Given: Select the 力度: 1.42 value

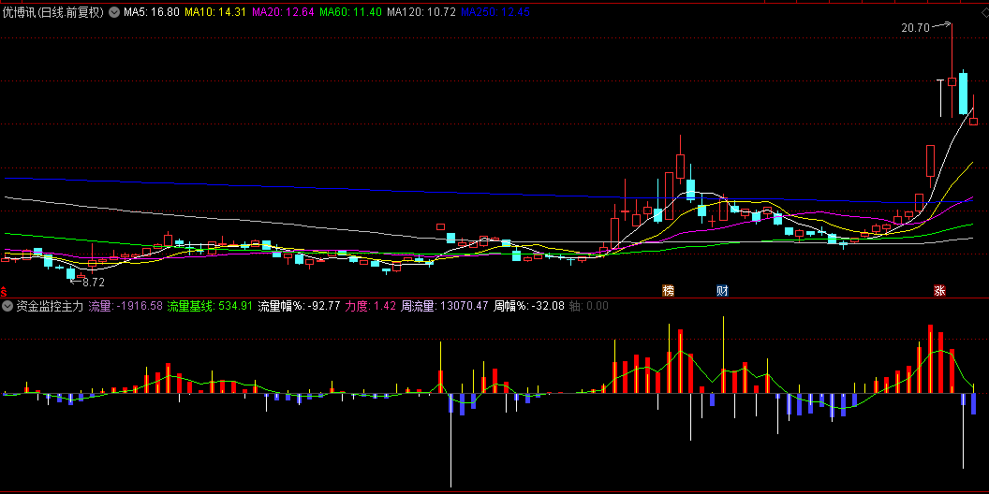Looking at the screenshot, I should [x=371, y=307].
